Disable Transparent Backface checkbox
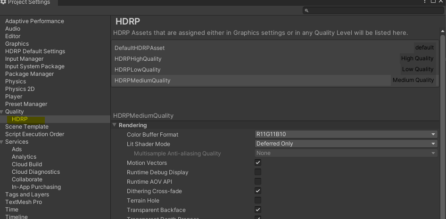 pos(258,210)
